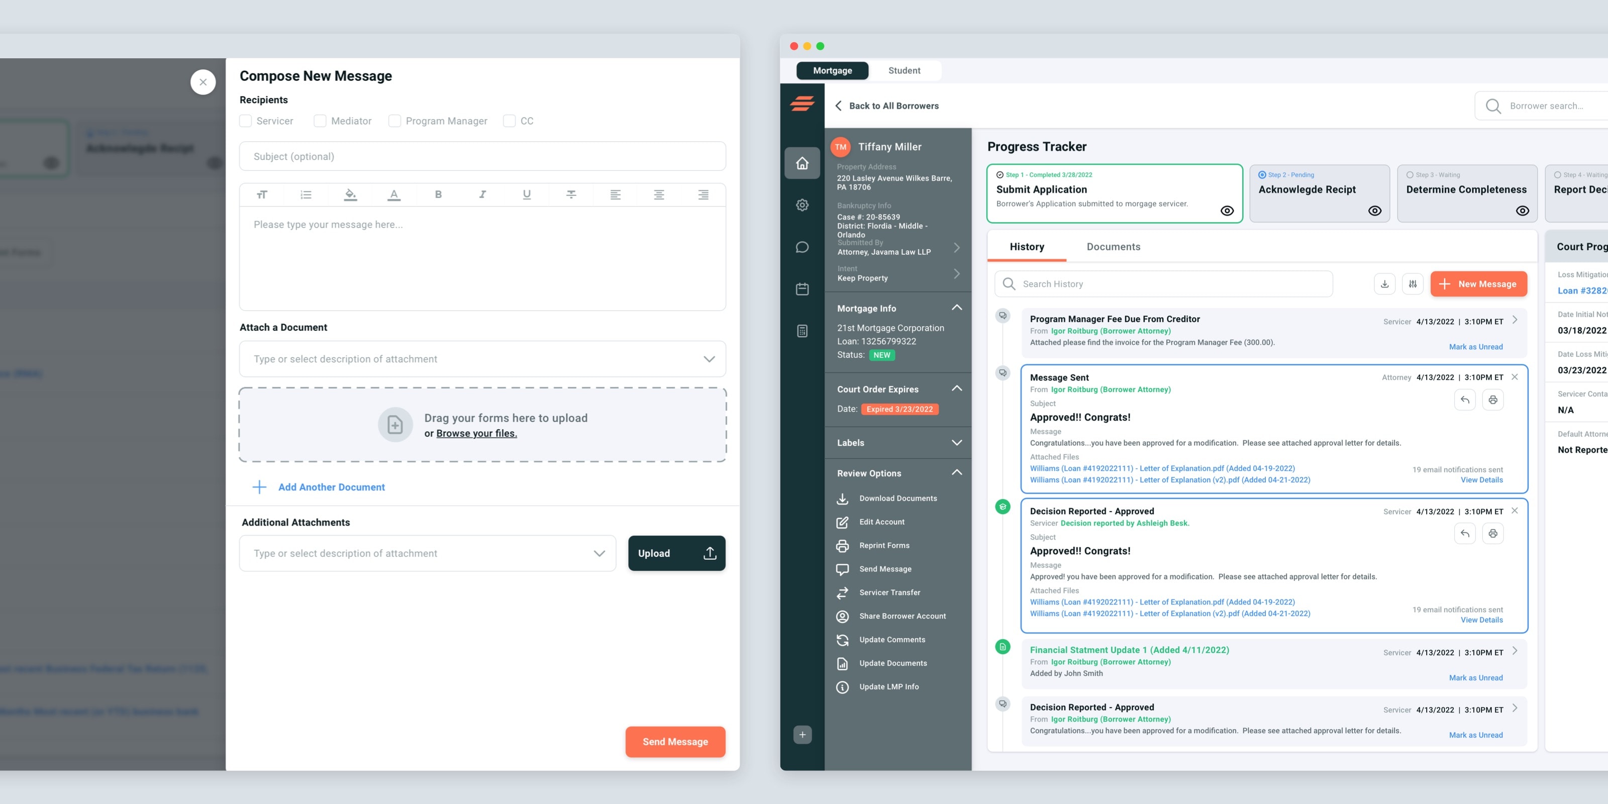Expand Submitted By attorney details

(956, 248)
